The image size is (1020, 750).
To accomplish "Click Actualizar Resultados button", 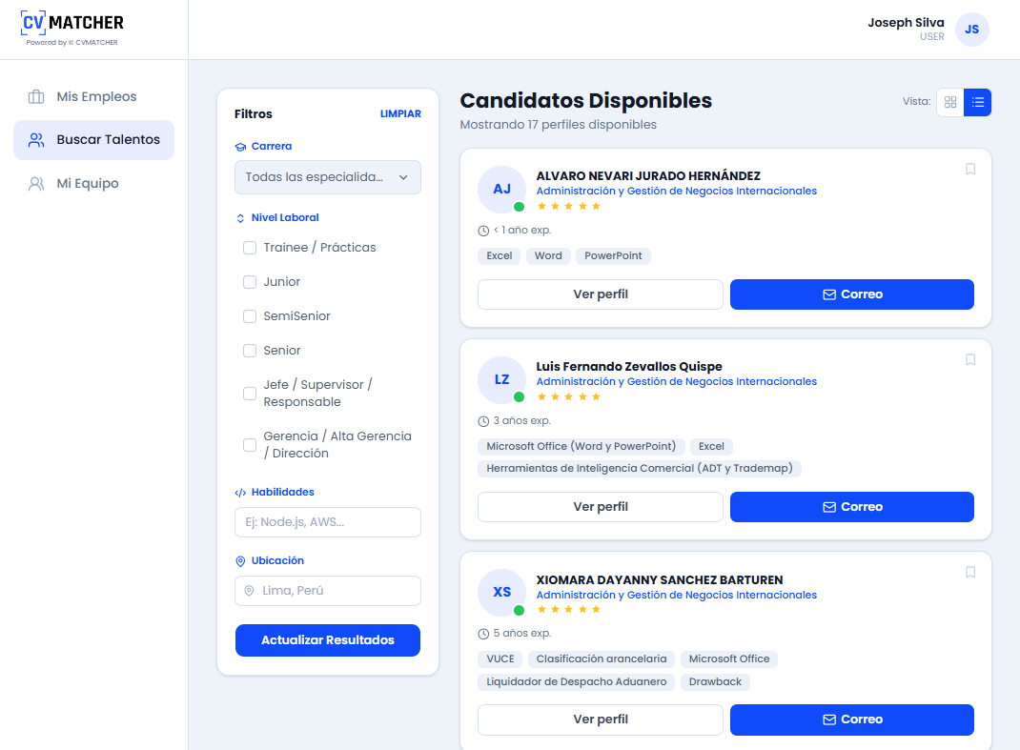I will (328, 640).
